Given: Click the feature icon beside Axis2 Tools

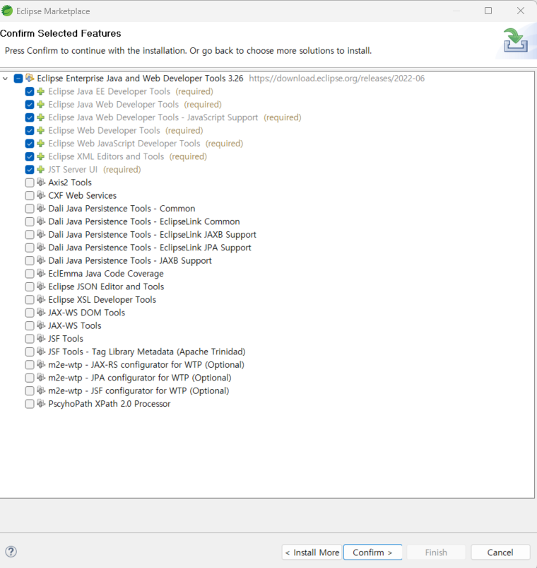Looking at the screenshot, I should (x=41, y=182).
